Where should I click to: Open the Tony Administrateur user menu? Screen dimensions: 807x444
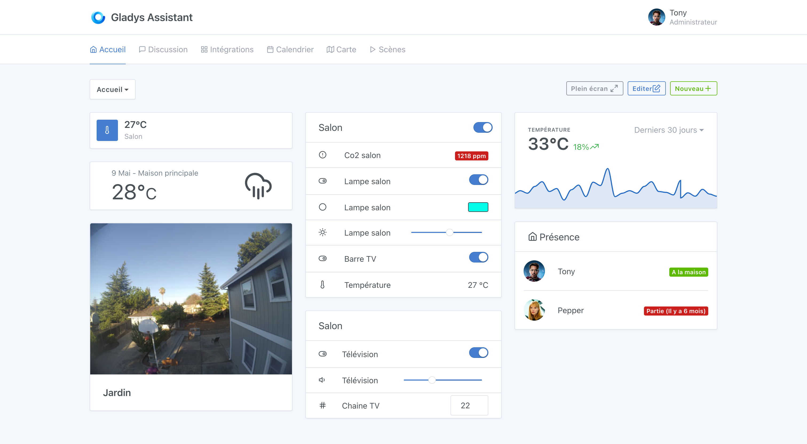coord(682,17)
